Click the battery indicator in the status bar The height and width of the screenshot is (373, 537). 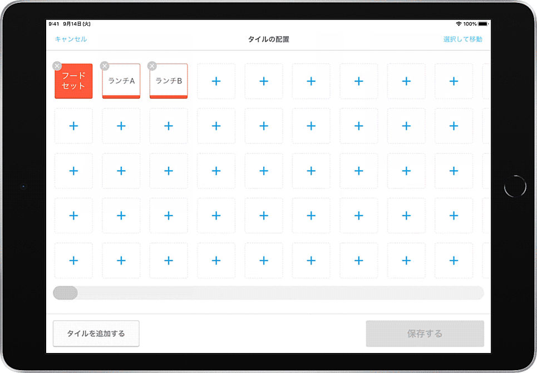click(483, 24)
